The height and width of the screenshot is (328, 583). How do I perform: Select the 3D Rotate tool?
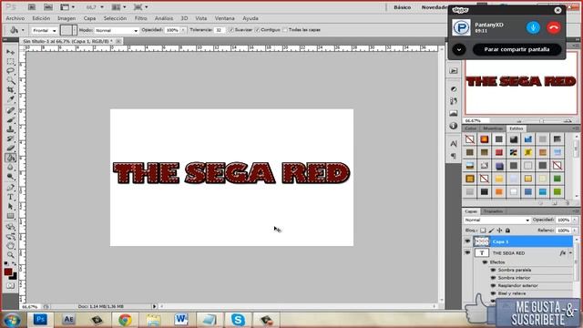click(x=10, y=227)
